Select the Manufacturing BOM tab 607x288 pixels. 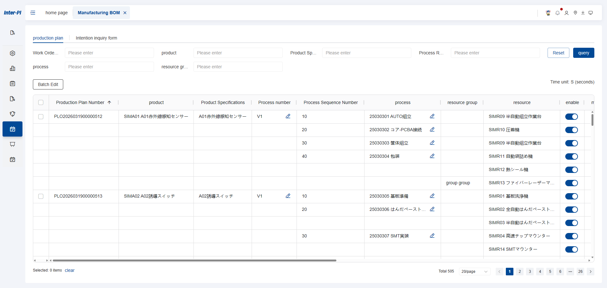click(99, 13)
